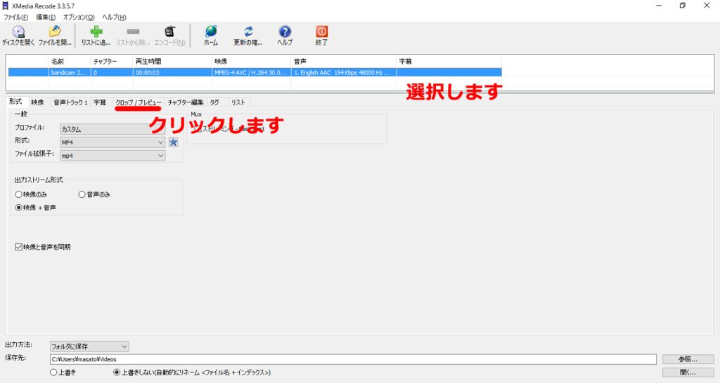Screen dimensions: 720x383
Task: Click the 1. English AAC 194 Kbps audio cell
Action: click(343, 72)
